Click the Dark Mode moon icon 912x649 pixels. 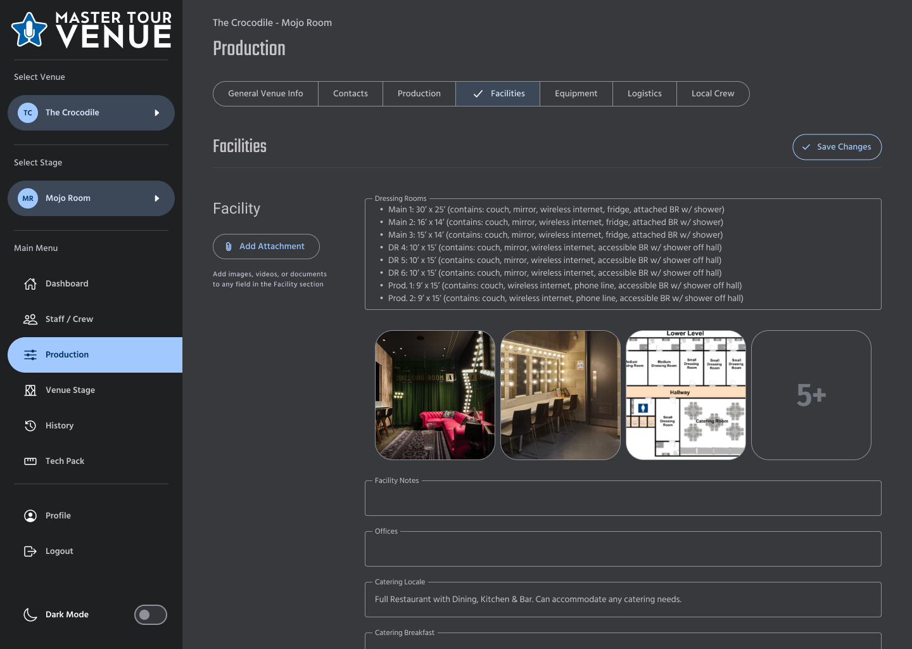coord(30,615)
